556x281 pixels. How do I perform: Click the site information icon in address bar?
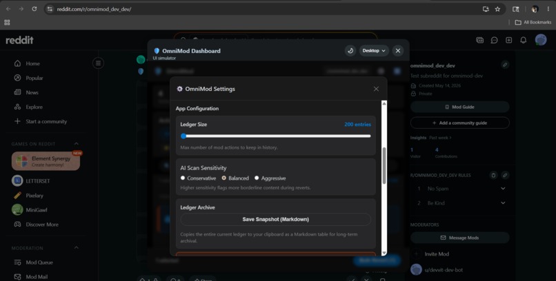tap(50, 9)
